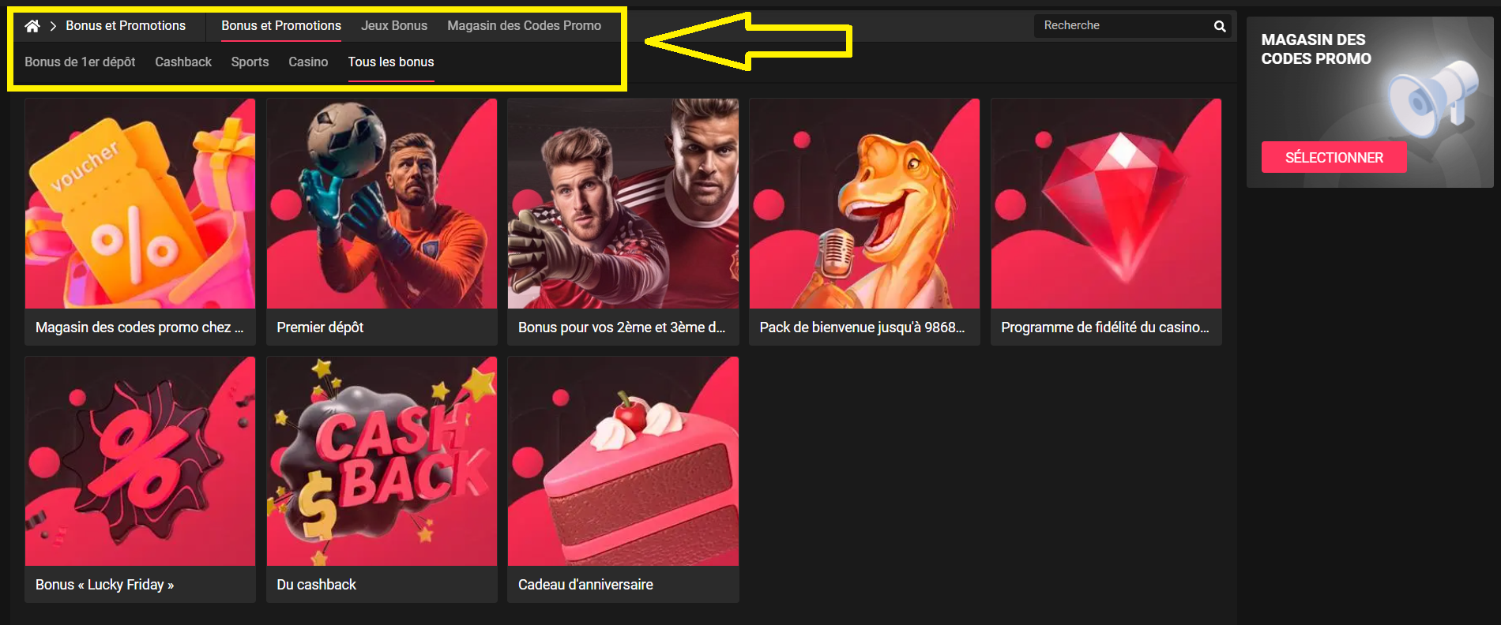Filter bonuses by Casino

click(308, 62)
